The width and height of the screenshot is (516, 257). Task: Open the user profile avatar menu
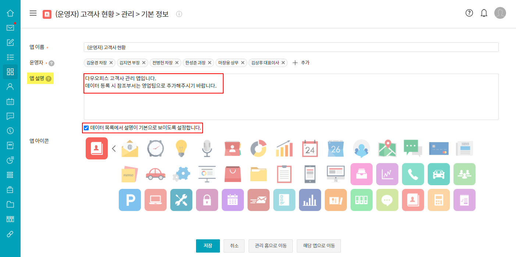[500, 13]
